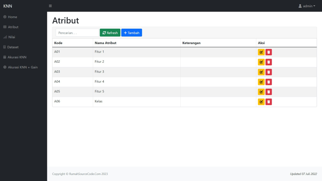
Task: Go to the Home menu item
Action: coord(12,17)
